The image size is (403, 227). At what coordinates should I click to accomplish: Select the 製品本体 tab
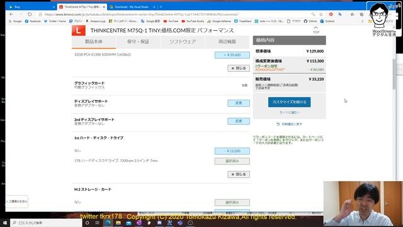point(94,42)
